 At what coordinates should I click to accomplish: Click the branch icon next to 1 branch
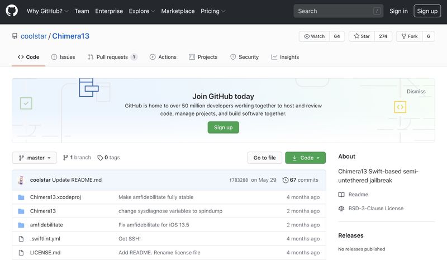[x=65, y=158]
